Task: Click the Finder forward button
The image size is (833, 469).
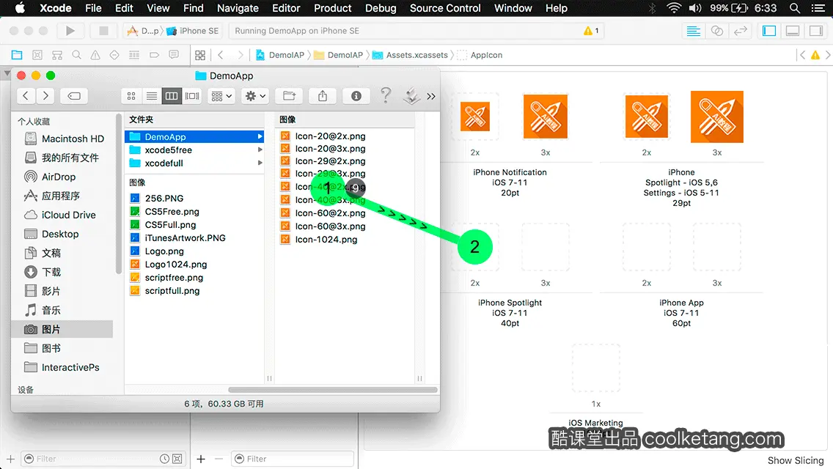Action: 45,96
